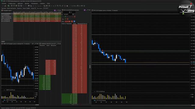Viewport: 195px width, 109px height.
Task: Click the purple pin icon in RTS order book
Action: coord(85,10)
